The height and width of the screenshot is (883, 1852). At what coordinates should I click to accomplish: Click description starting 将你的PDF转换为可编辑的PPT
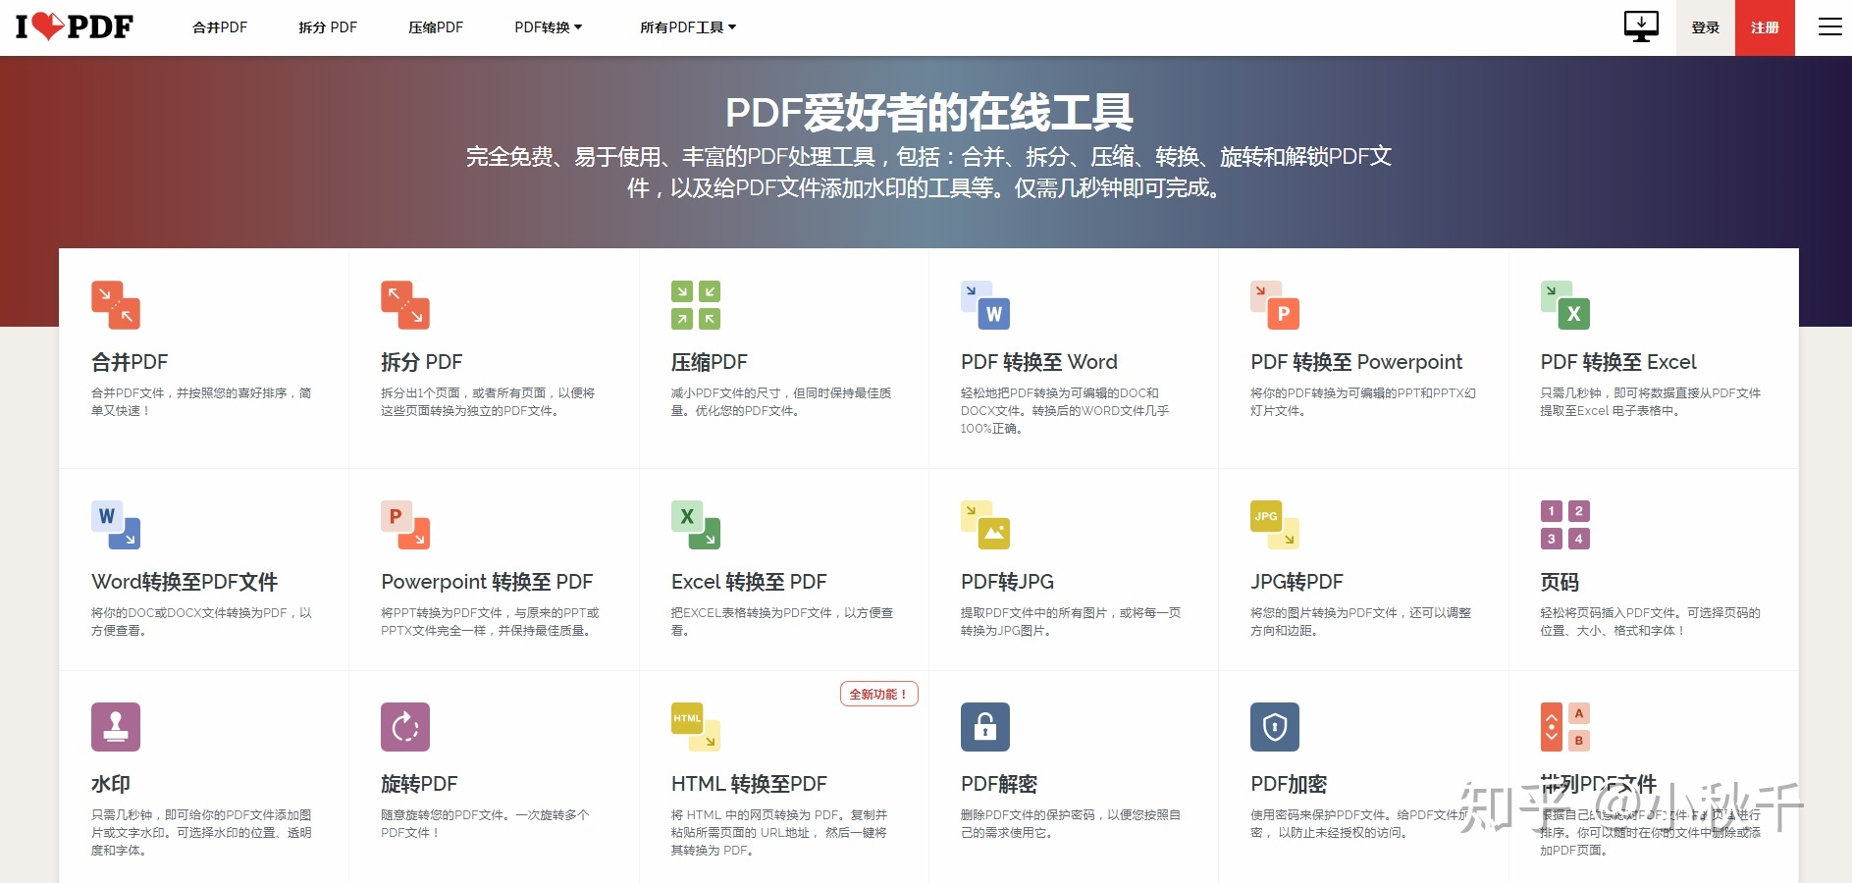tap(1363, 401)
